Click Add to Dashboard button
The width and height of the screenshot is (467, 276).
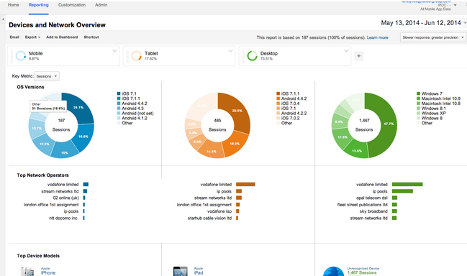point(62,37)
